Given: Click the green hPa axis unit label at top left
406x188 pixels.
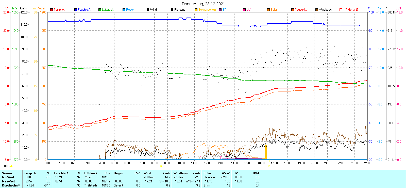Looking at the screenshot, I should point(15,8).
